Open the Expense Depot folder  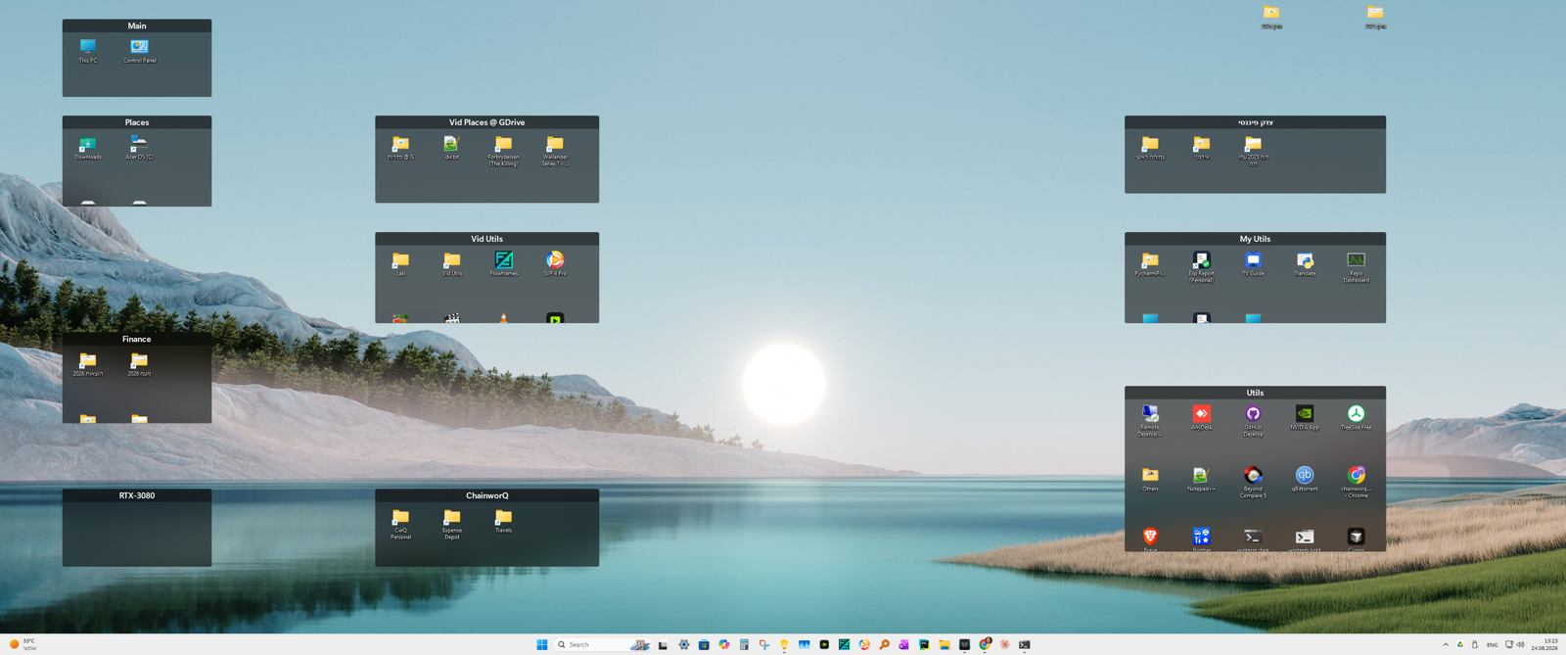(451, 523)
